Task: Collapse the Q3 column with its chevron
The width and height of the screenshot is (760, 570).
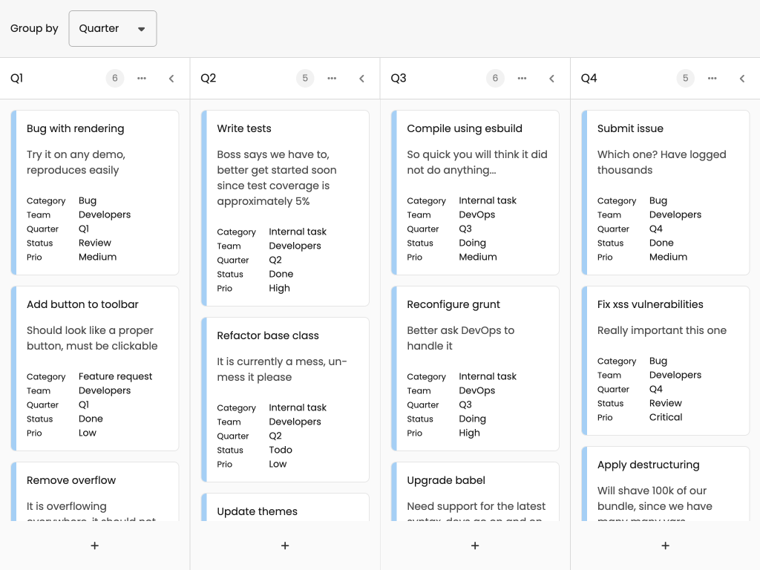Action: 551,78
